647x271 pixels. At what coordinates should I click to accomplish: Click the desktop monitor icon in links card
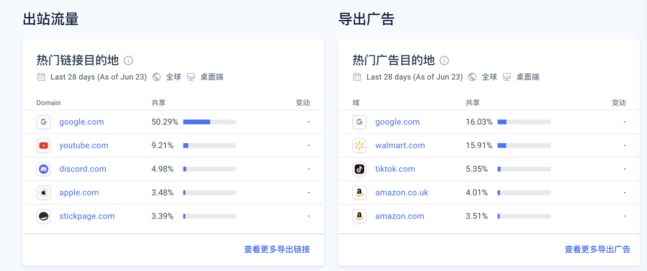(x=191, y=77)
